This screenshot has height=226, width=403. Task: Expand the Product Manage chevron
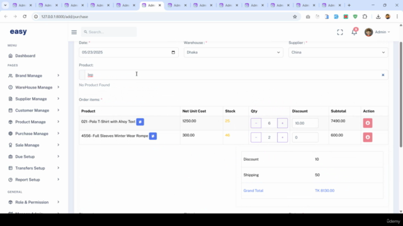click(59, 122)
